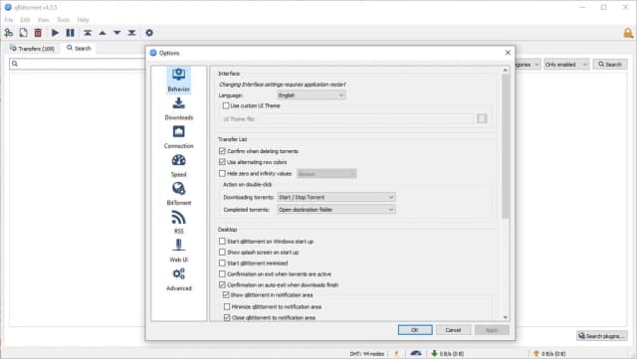Open the Completed torrents action dropdown
637x359 pixels.
pos(336,210)
